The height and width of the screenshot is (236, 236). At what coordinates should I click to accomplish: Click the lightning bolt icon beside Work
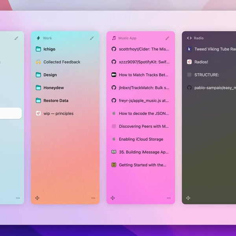coord(38,38)
